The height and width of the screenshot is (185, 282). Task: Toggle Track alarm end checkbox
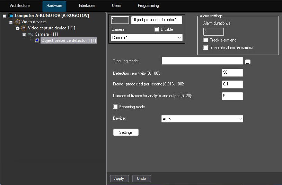tap(205, 40)
